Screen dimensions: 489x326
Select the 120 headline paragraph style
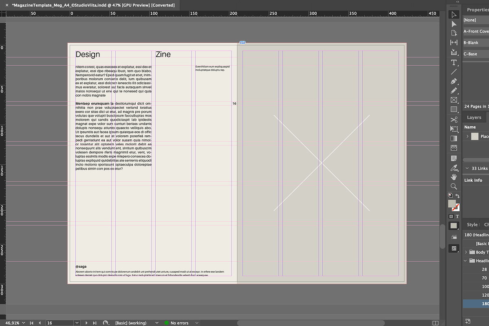coord(476,295)
